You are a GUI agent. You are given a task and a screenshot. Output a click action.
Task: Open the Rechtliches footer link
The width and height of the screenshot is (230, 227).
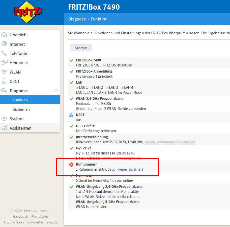(x=40, y=216)
